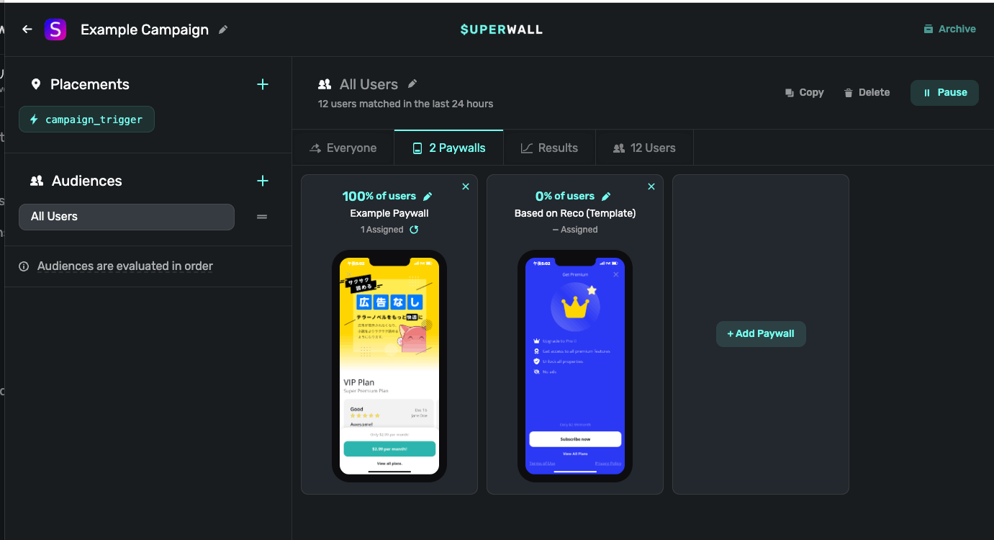The height and width of the screenshot is (540, 994).
Task: Click the All Users reorder handle icon
Action: (x=262, y=217)
